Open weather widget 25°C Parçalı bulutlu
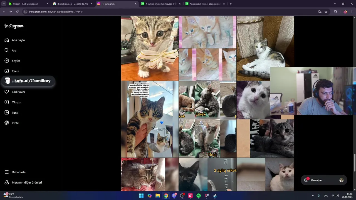Viewport: 356px width, 200px height. point(14,196)
